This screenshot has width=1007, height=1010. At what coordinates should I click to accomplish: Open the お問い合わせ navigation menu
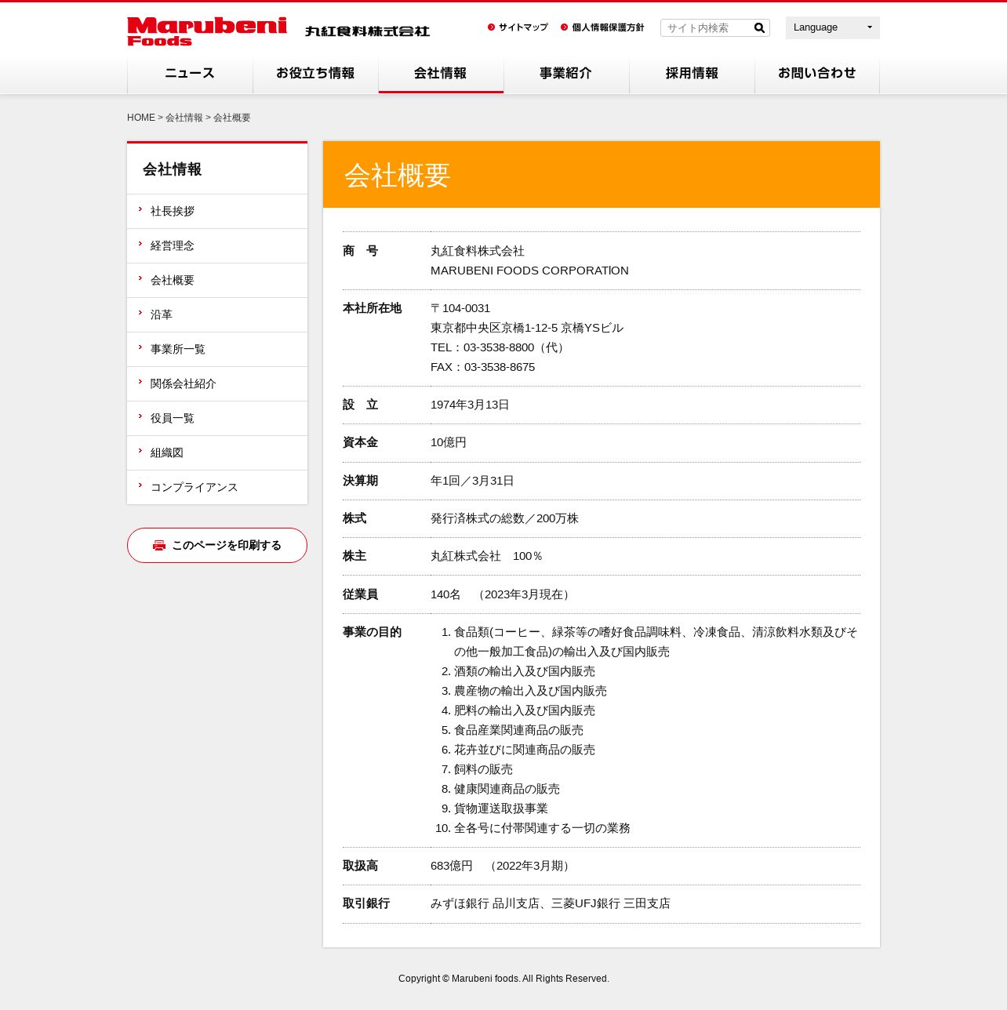pyautogui.click(x=817, y=74)
